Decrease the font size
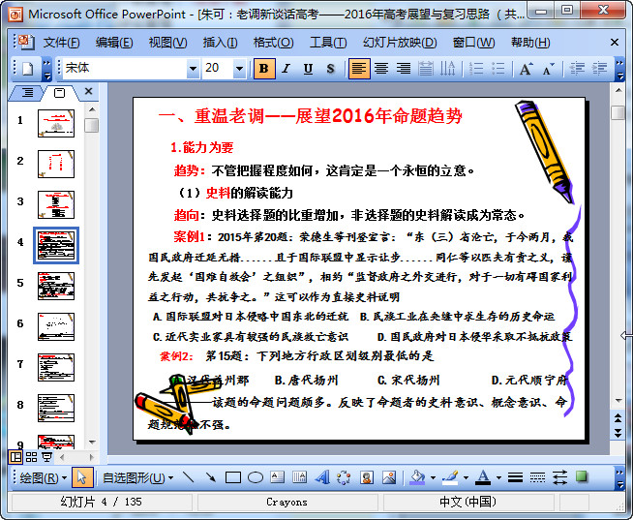 (x=548, y=69)
